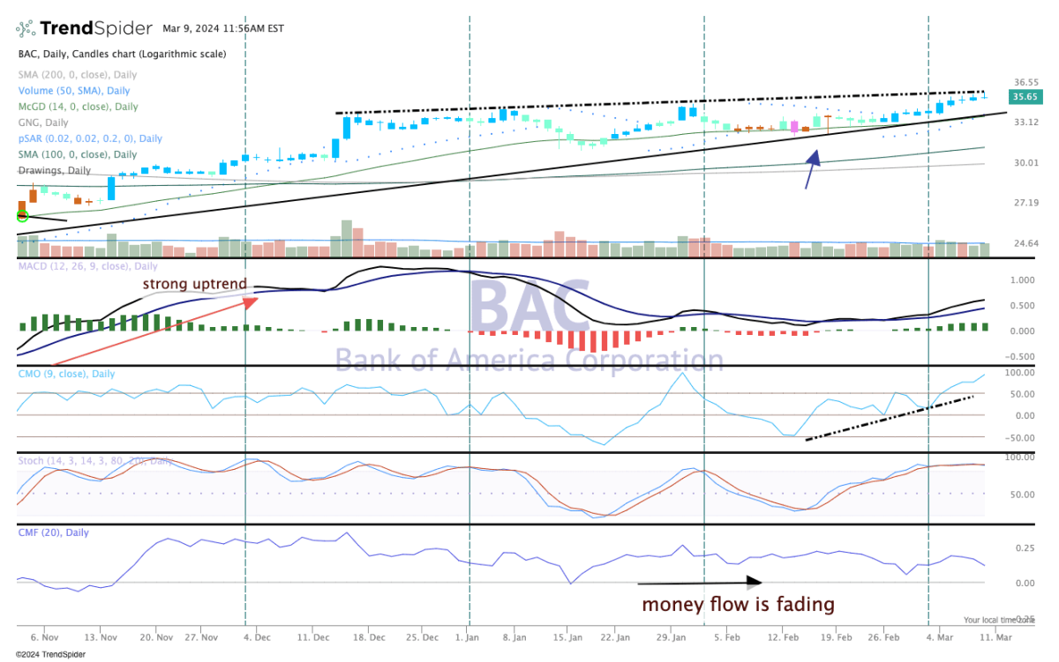Select the McGD (14, 0, close) legend color label

(x=78, y=107)
